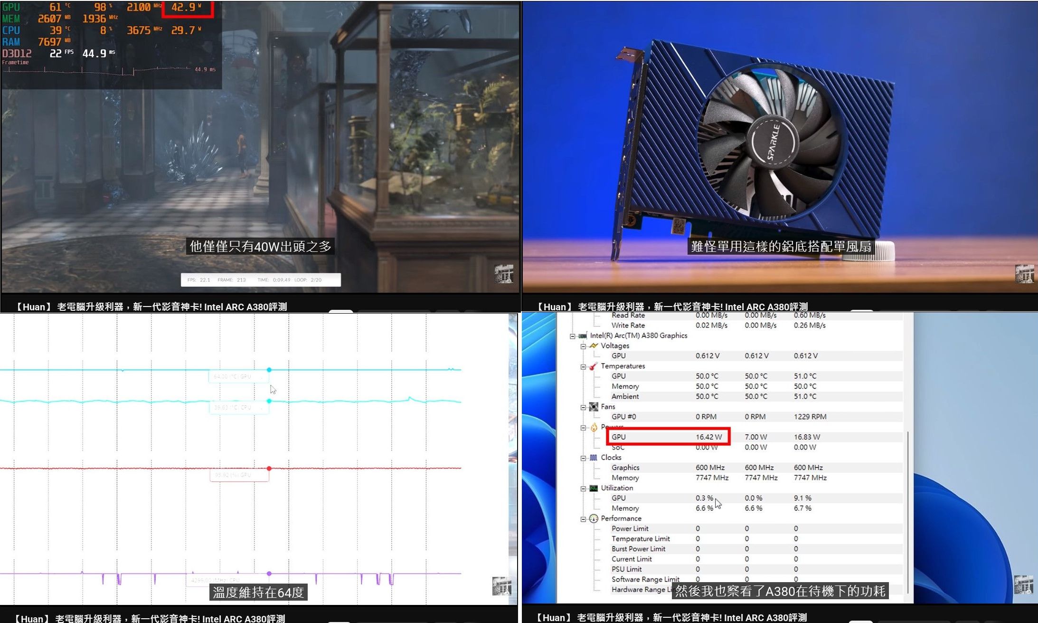Collapse the Voltages tree section
1038x623 pixels.
tap(584, 346)
